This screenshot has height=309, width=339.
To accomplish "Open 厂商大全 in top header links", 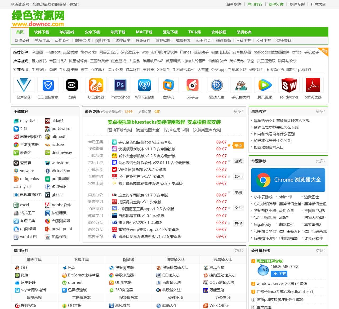I will tap(318, 4).
